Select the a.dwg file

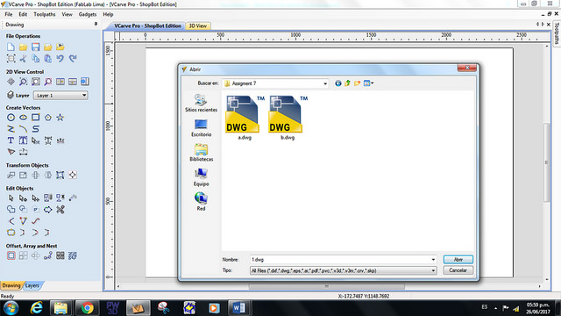click(x=245, y=118)
